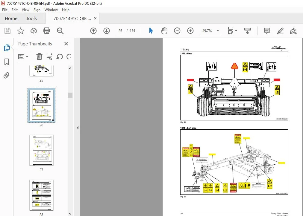303x216 pixels.
Task: Open the thumbnail options menu dropdown
Action: [x=23, y=57]
